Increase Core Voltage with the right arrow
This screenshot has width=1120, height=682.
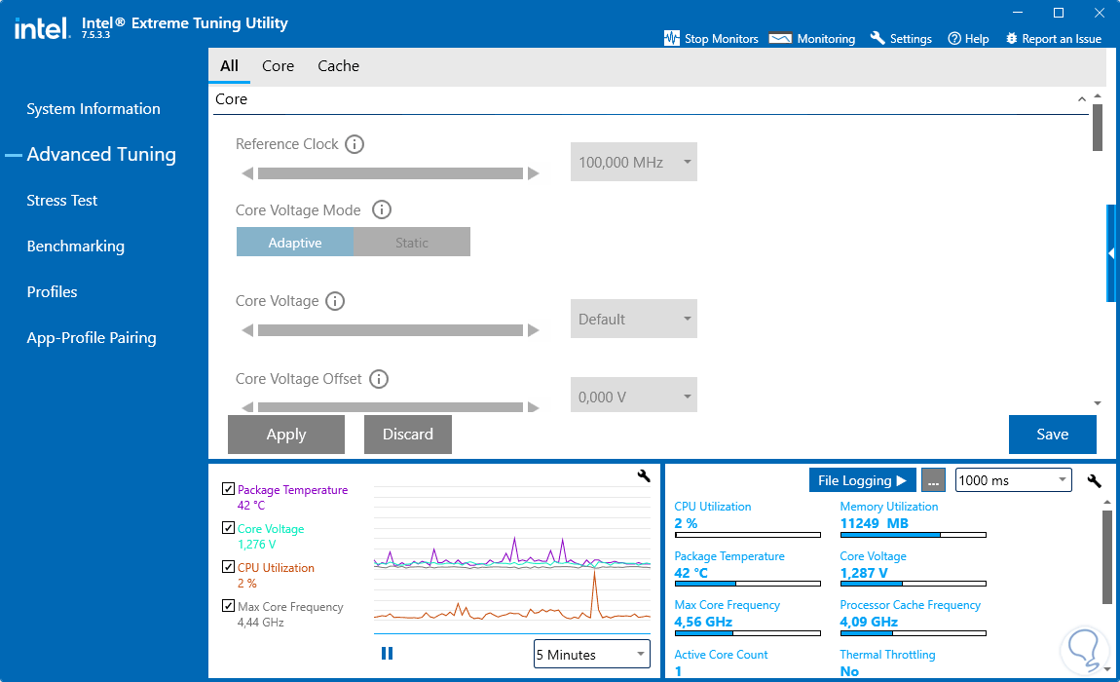click(533, 330)
